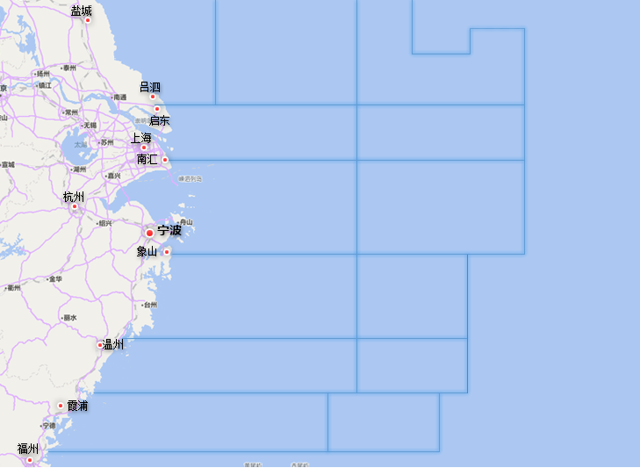Click the 太湖 lake label
The height and width of the screenshot is (468, 640).
point(81,145)
